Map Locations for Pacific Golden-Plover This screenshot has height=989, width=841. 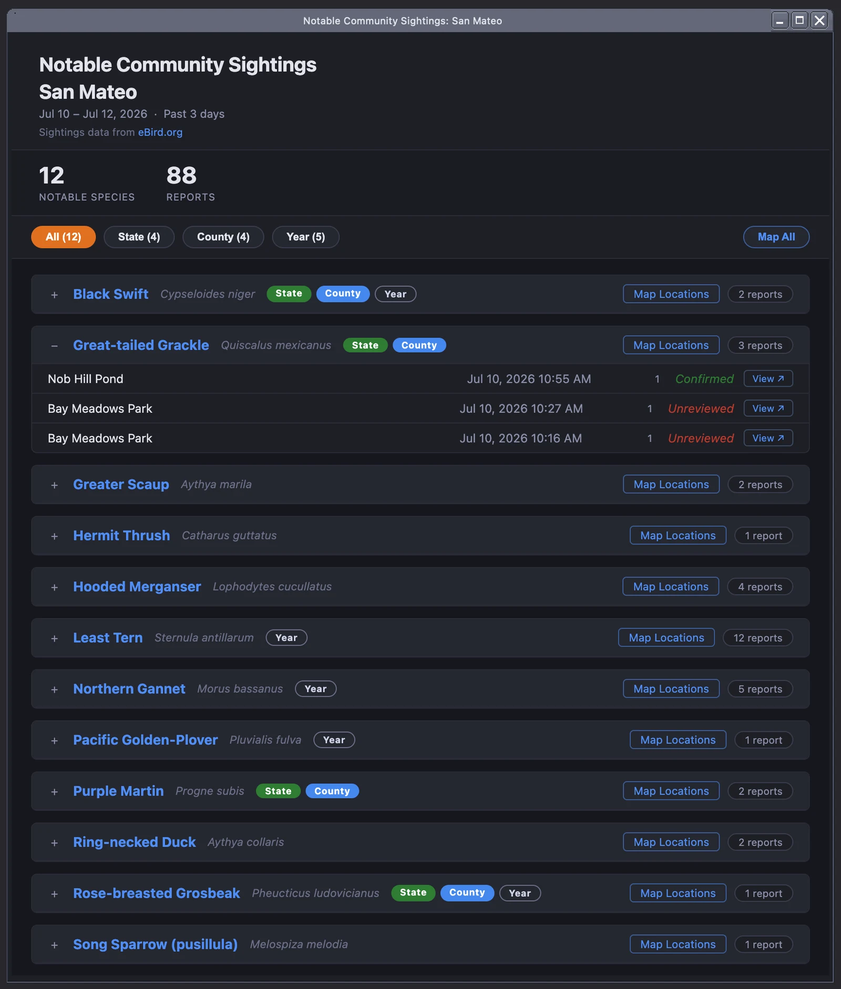(x=678, y=740)
